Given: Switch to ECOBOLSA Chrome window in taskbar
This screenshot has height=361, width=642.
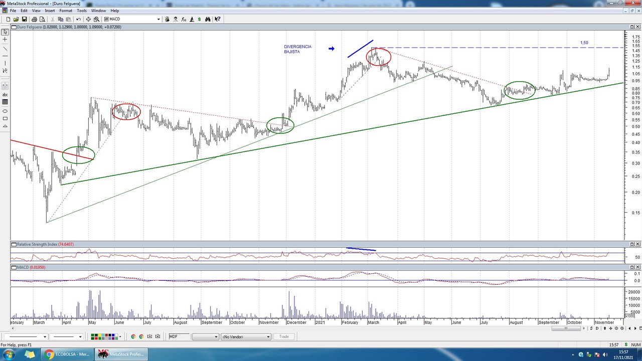Looking at the screenshot, I should tap(67, 354).
